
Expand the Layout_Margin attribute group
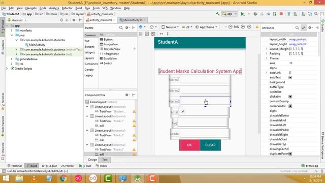(266, 49)
